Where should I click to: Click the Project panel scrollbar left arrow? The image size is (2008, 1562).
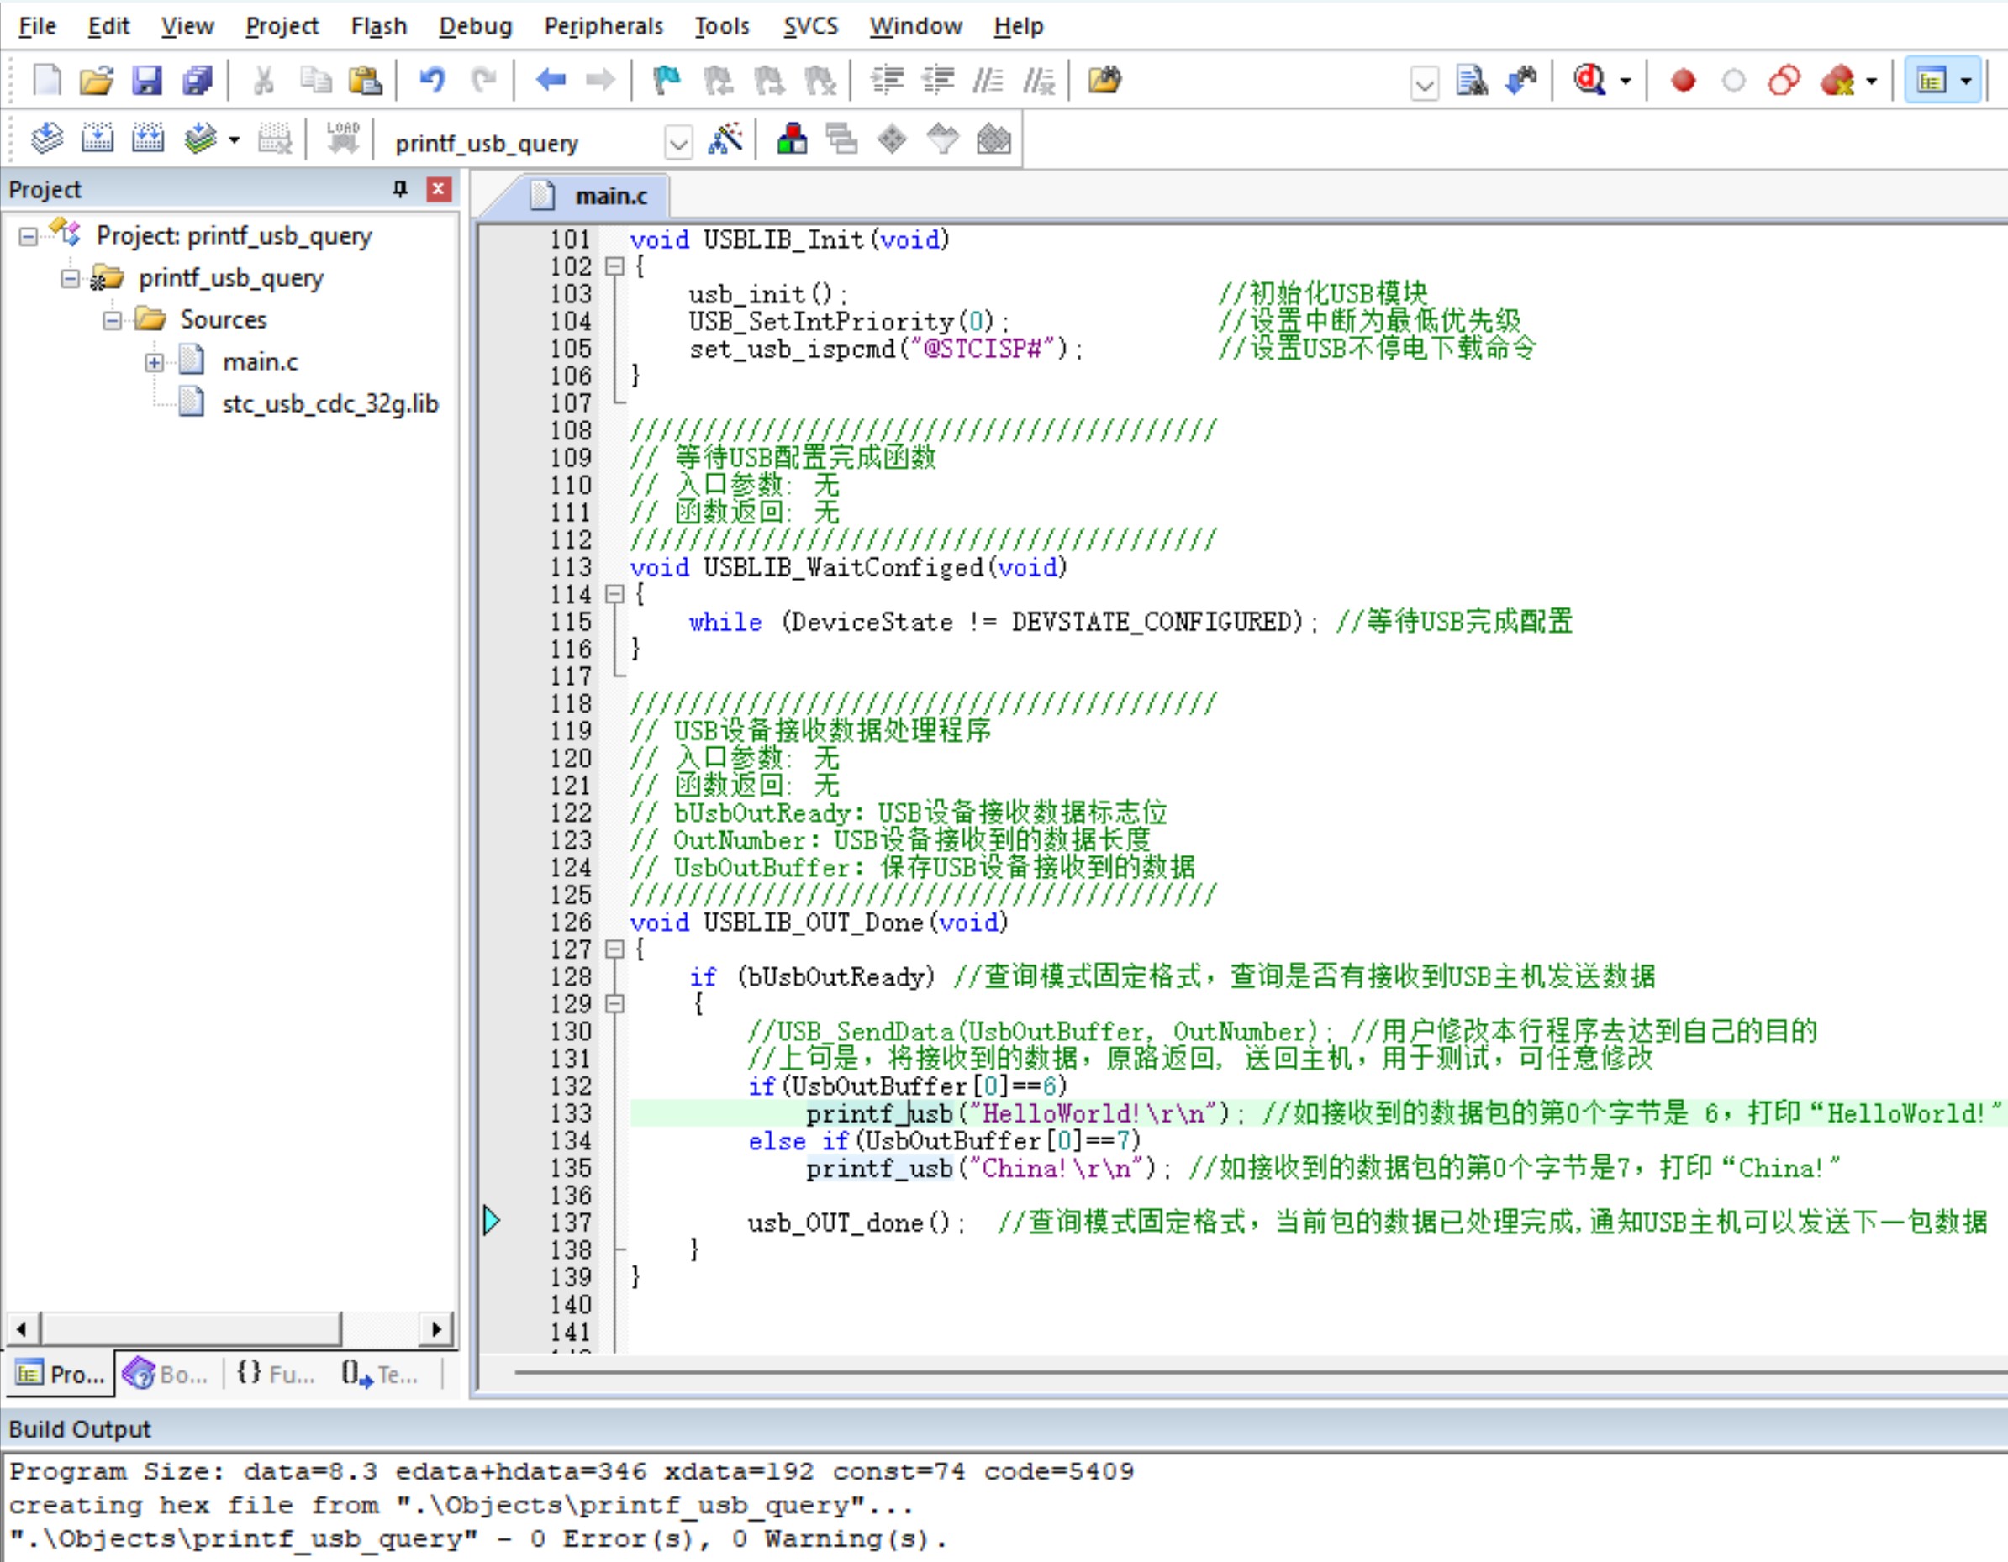coord(21,1329)
